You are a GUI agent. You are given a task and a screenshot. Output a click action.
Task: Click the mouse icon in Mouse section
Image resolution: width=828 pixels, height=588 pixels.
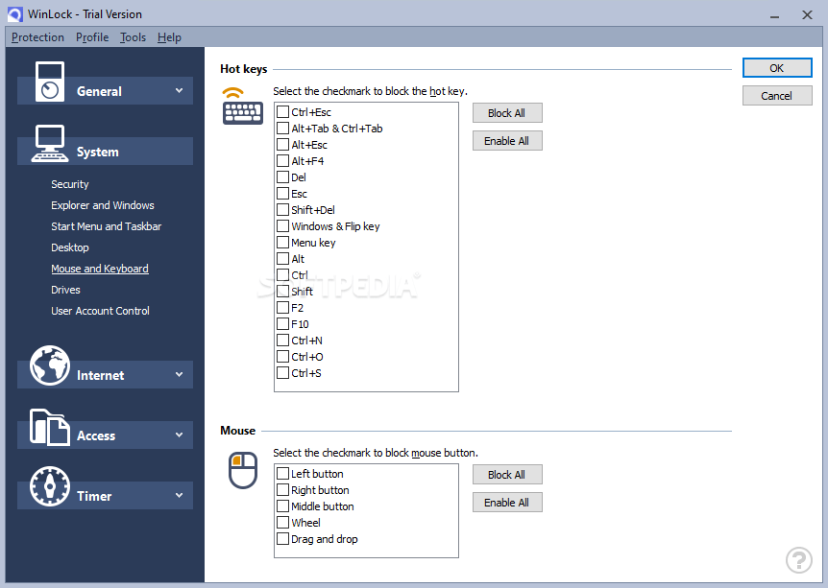(x=241, y=470)
